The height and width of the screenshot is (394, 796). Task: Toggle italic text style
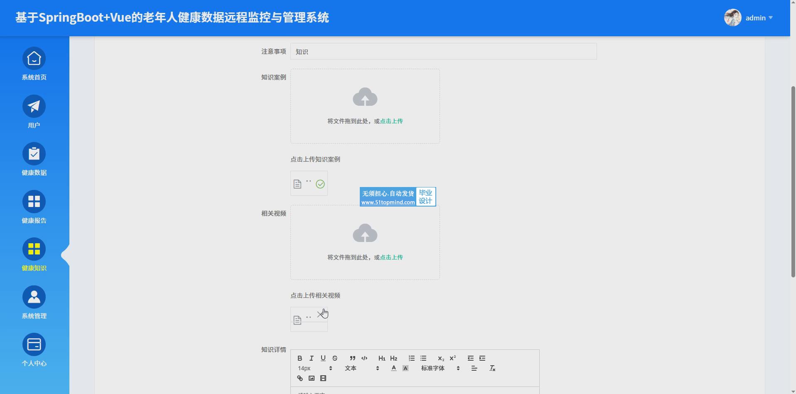(x=311, y=358)
